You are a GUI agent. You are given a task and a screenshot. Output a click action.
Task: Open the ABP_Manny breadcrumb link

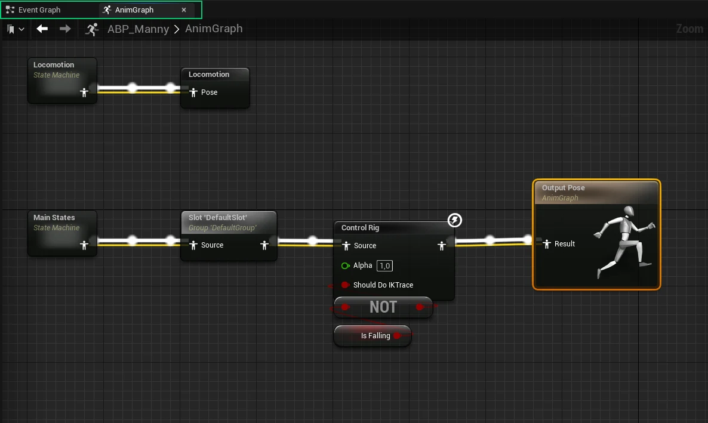[138, 29]
